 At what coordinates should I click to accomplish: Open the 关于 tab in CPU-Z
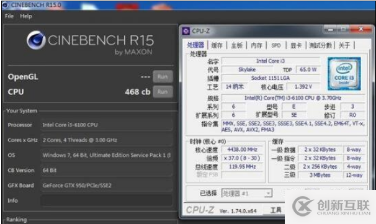[x=344, y=45]
